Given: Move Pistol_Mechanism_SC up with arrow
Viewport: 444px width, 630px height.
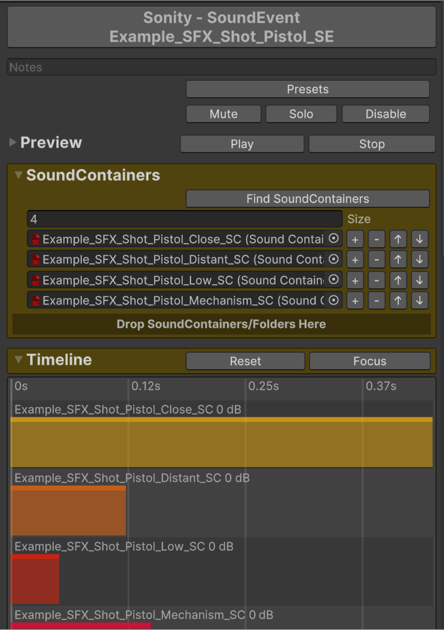Looking at the screenshot, I should (x=398, y=301).
